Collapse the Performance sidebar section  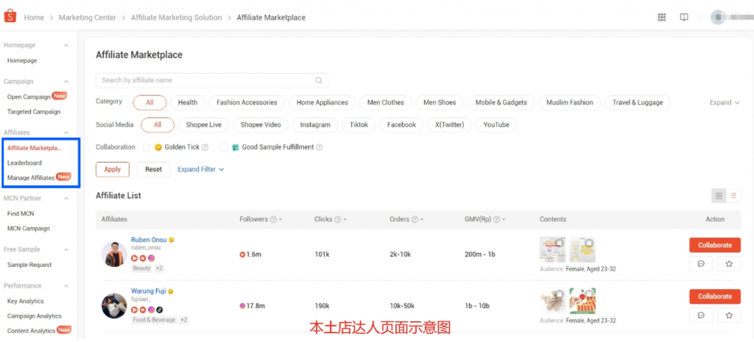(66, 286)
